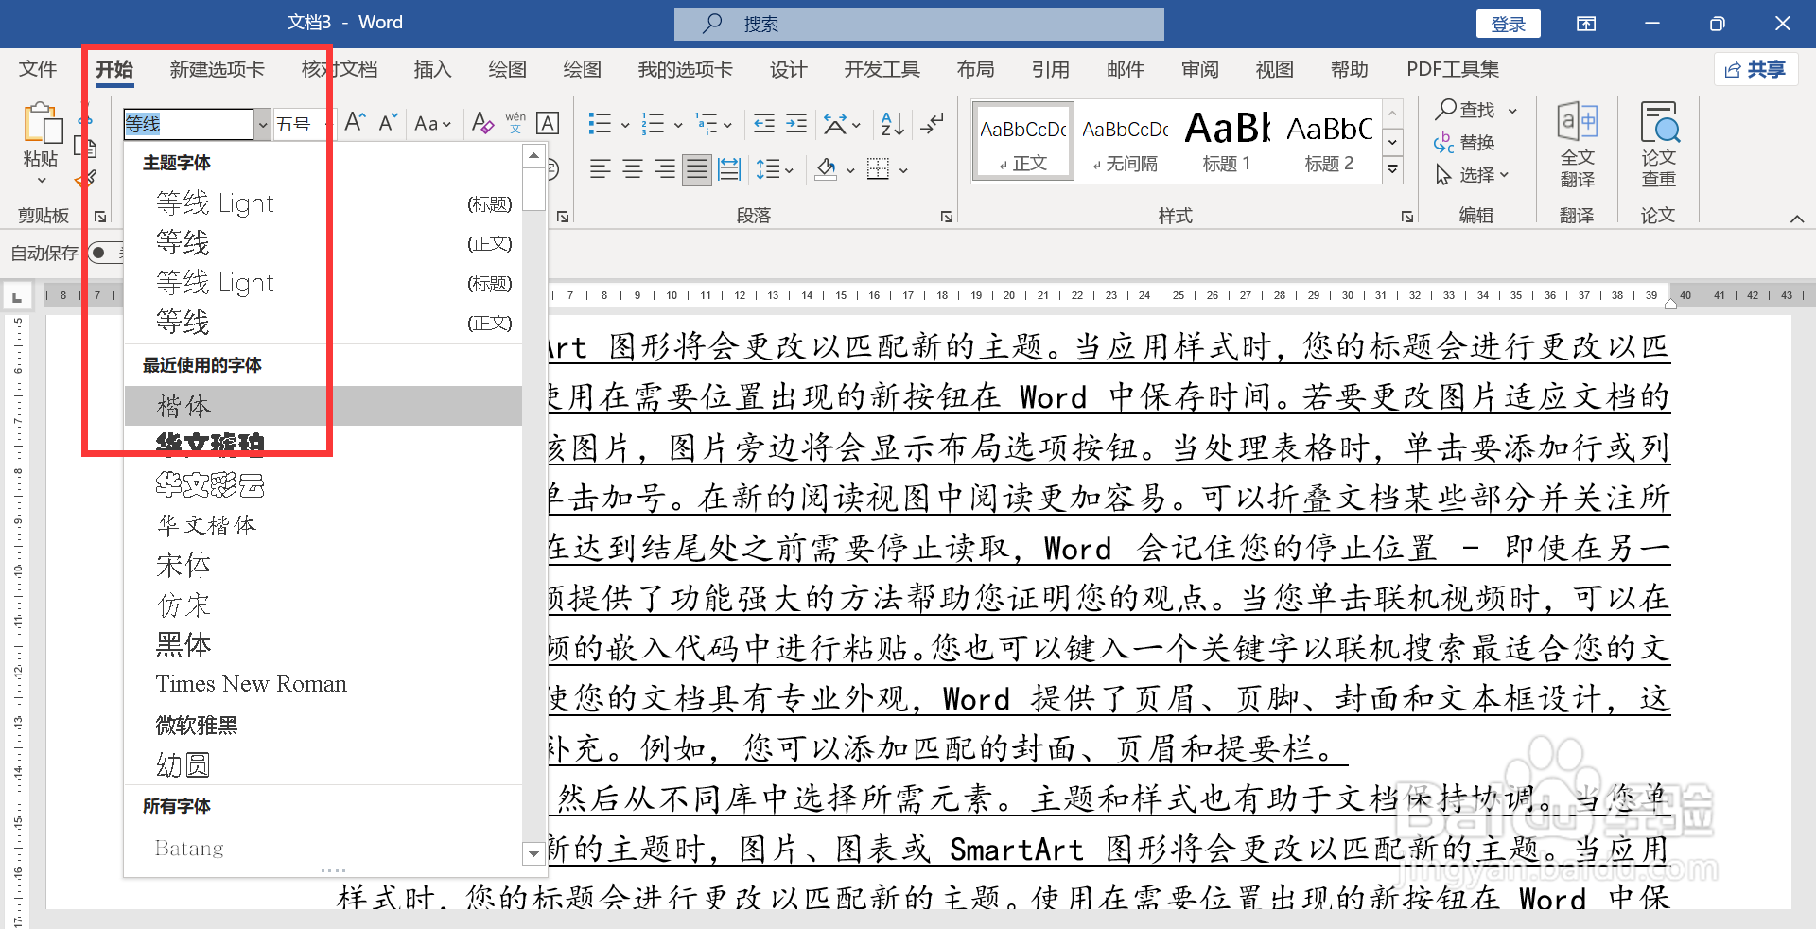Choose the 宋体 font
The image size is (1816, 929).
coord(323,566)
